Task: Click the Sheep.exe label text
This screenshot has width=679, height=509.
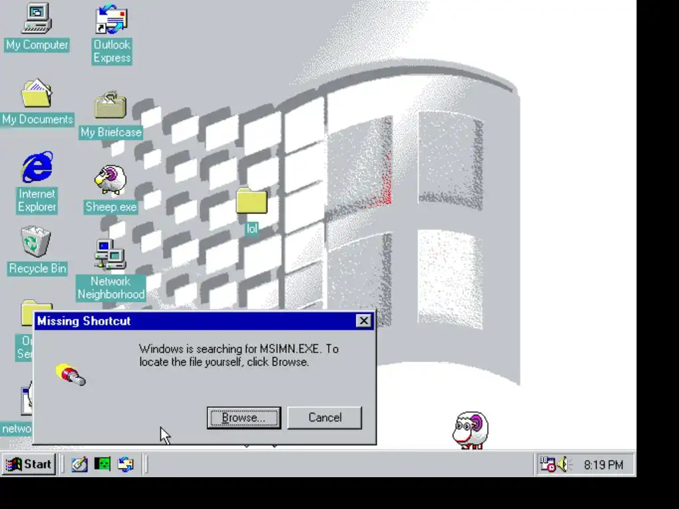Action: click(111, 207)
